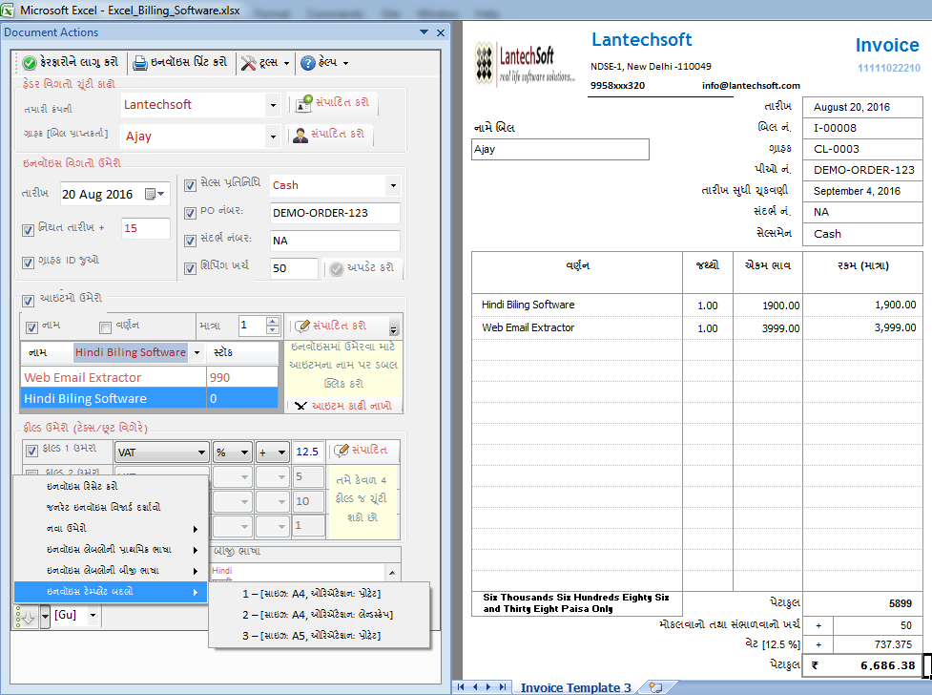Screen dimensions: 932x695
Task: Expand the company dropdown showing Lantechsoft
Action: (x=273, y=105)
